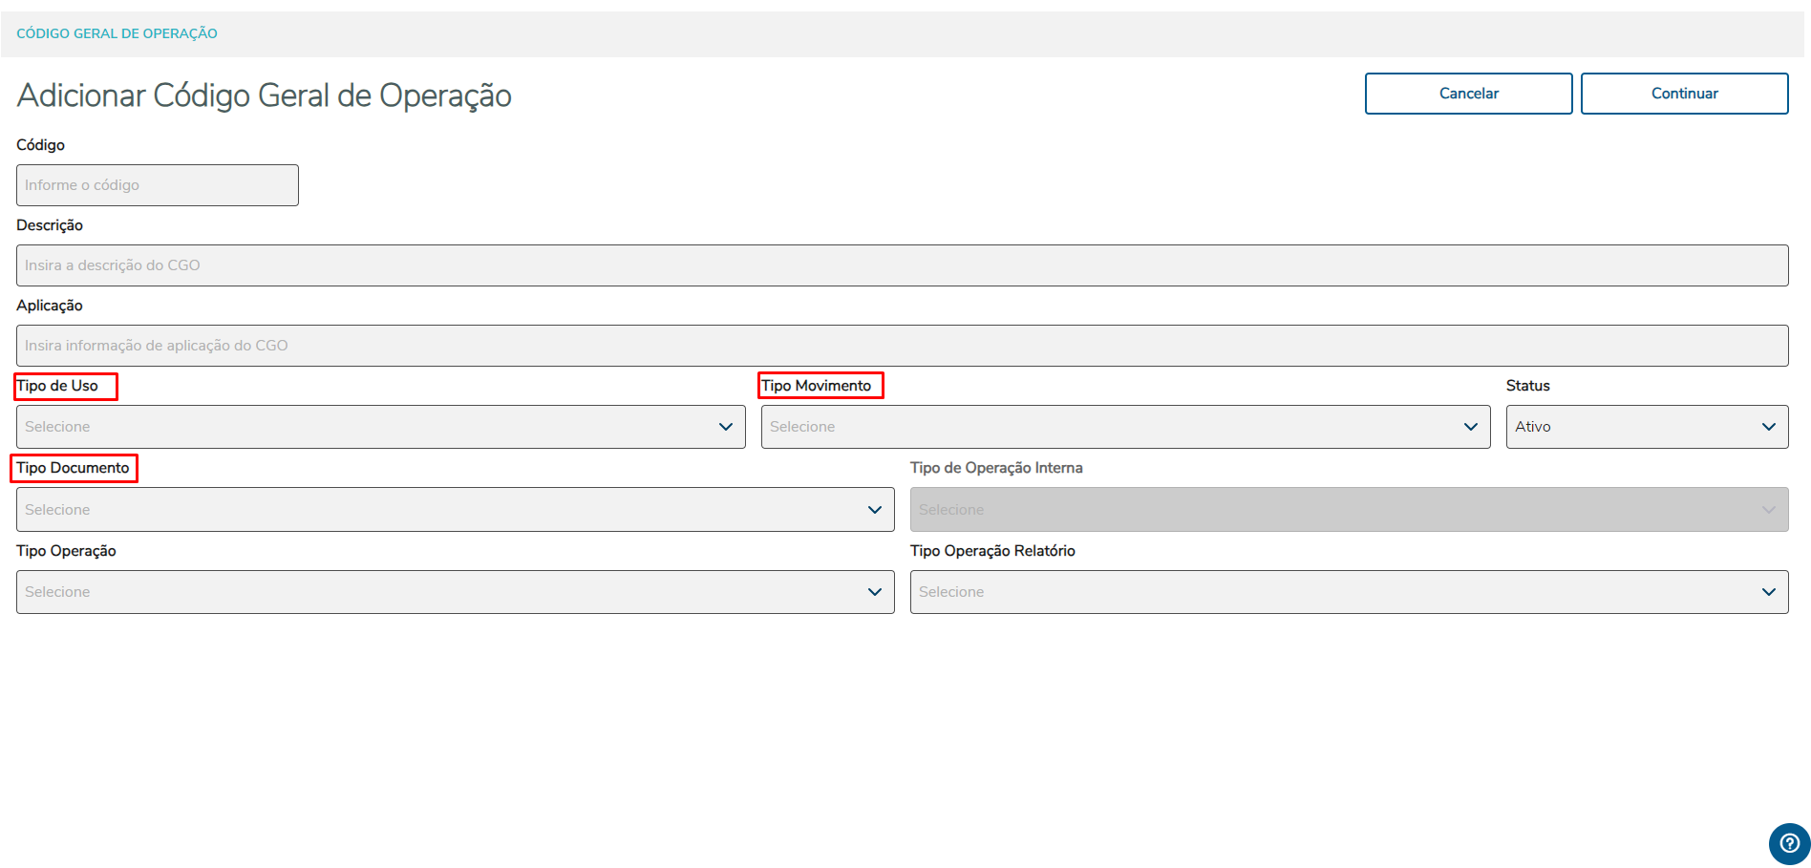
Task: Click the Status dropdown chevron arrow
Action: point(1769,427)
